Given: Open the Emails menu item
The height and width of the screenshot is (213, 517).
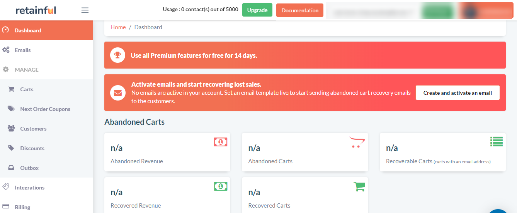Looking at the screenshot, I should (46, 50).
